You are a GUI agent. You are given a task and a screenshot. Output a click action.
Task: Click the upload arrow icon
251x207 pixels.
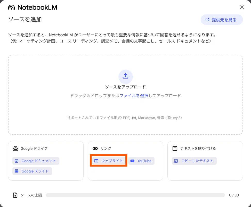click(125, 76)
